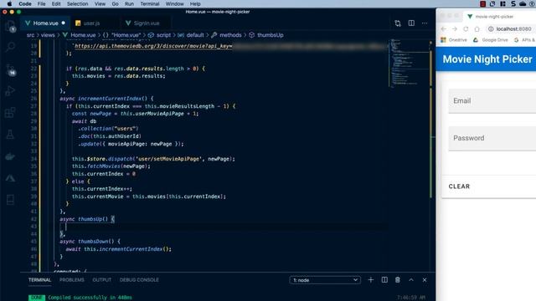The image size is (536, 301).
Task: Open the Google Drive bookmark in the browser
Action: point(491,40)
